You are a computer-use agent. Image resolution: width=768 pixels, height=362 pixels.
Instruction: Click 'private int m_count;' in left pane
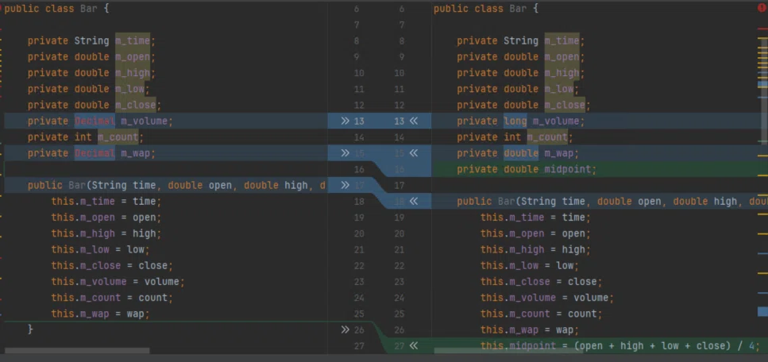(86, 137)
